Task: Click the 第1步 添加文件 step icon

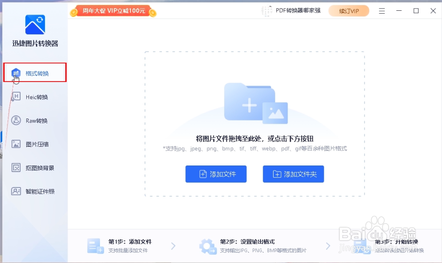Action: [95, 246]
